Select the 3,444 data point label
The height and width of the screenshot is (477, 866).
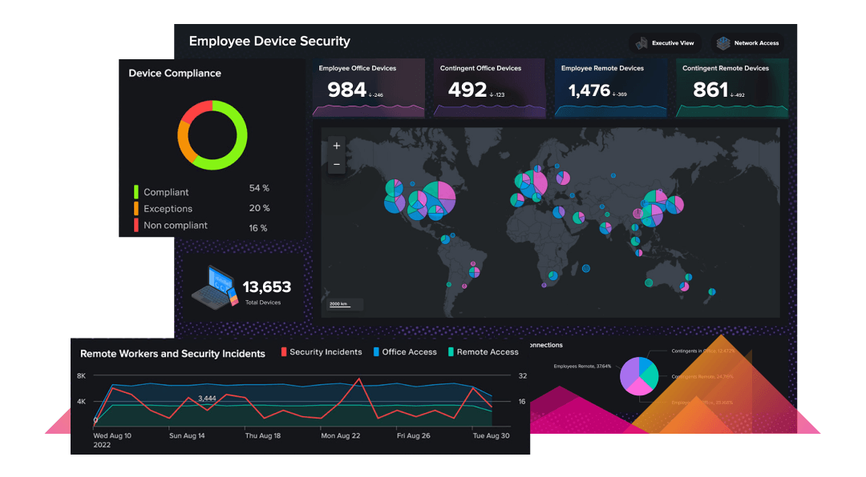click(207, 398)
